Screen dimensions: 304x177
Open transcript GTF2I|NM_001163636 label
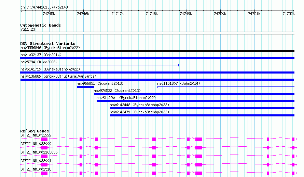point(39,152)
